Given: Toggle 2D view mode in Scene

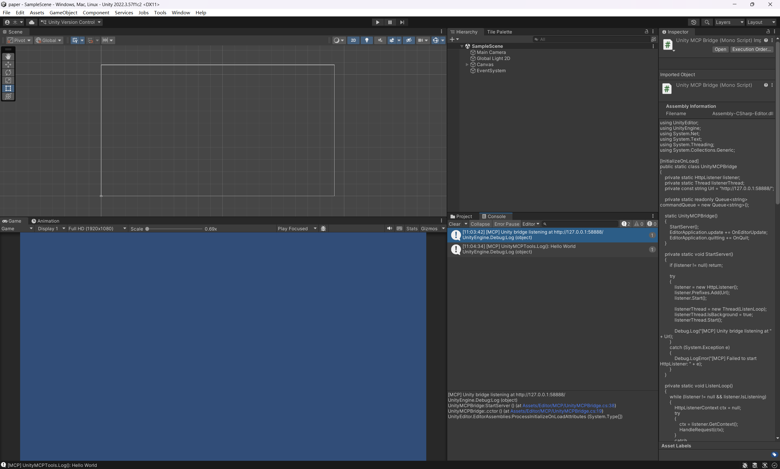Looking at the screenshot, I should pos(353,40).
